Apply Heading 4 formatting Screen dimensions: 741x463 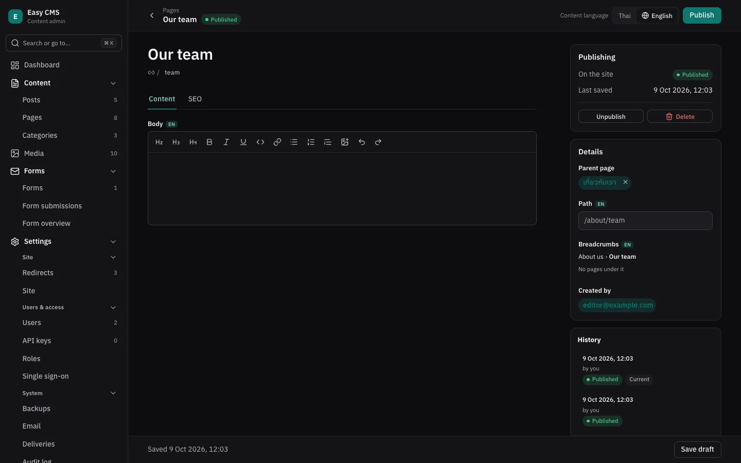point(193,142)
